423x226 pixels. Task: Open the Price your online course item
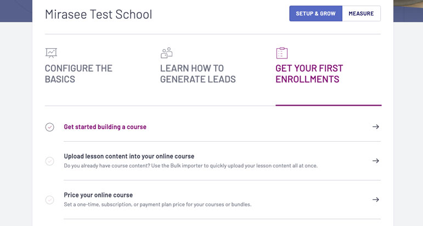tap(98, 195)
